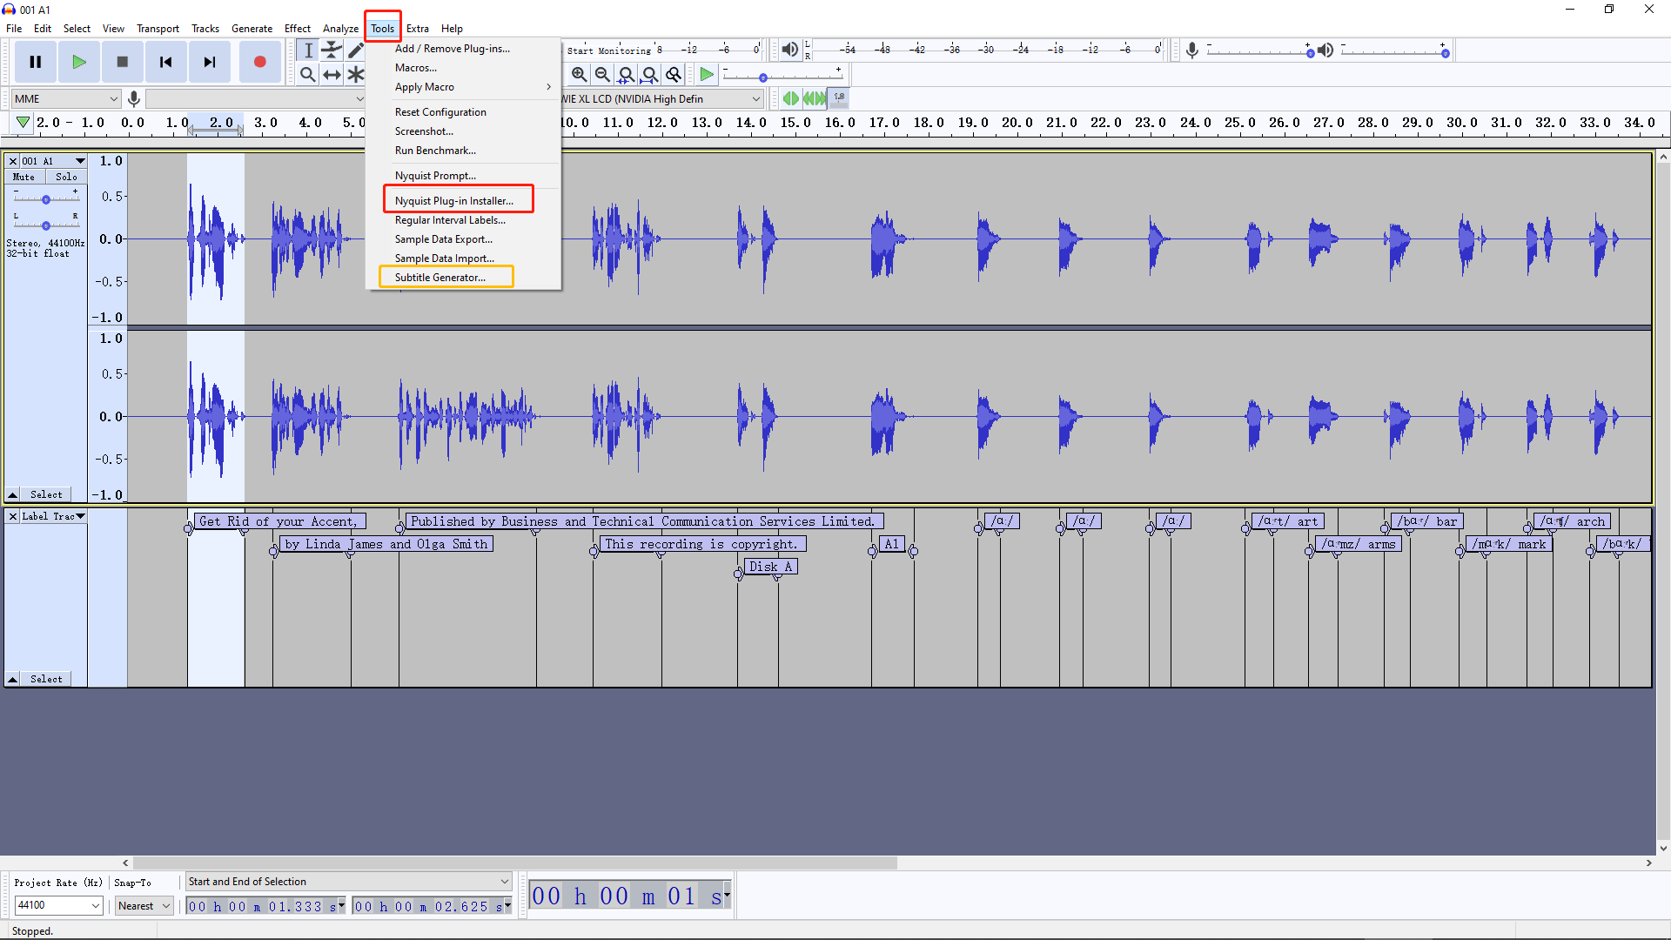Click Select on the Label Track panel
The width and height of the screenshot is (1671, 940).
tap(46, 679)
